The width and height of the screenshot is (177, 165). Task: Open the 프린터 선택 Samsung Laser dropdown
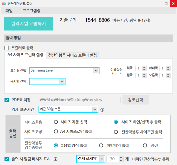96,71
